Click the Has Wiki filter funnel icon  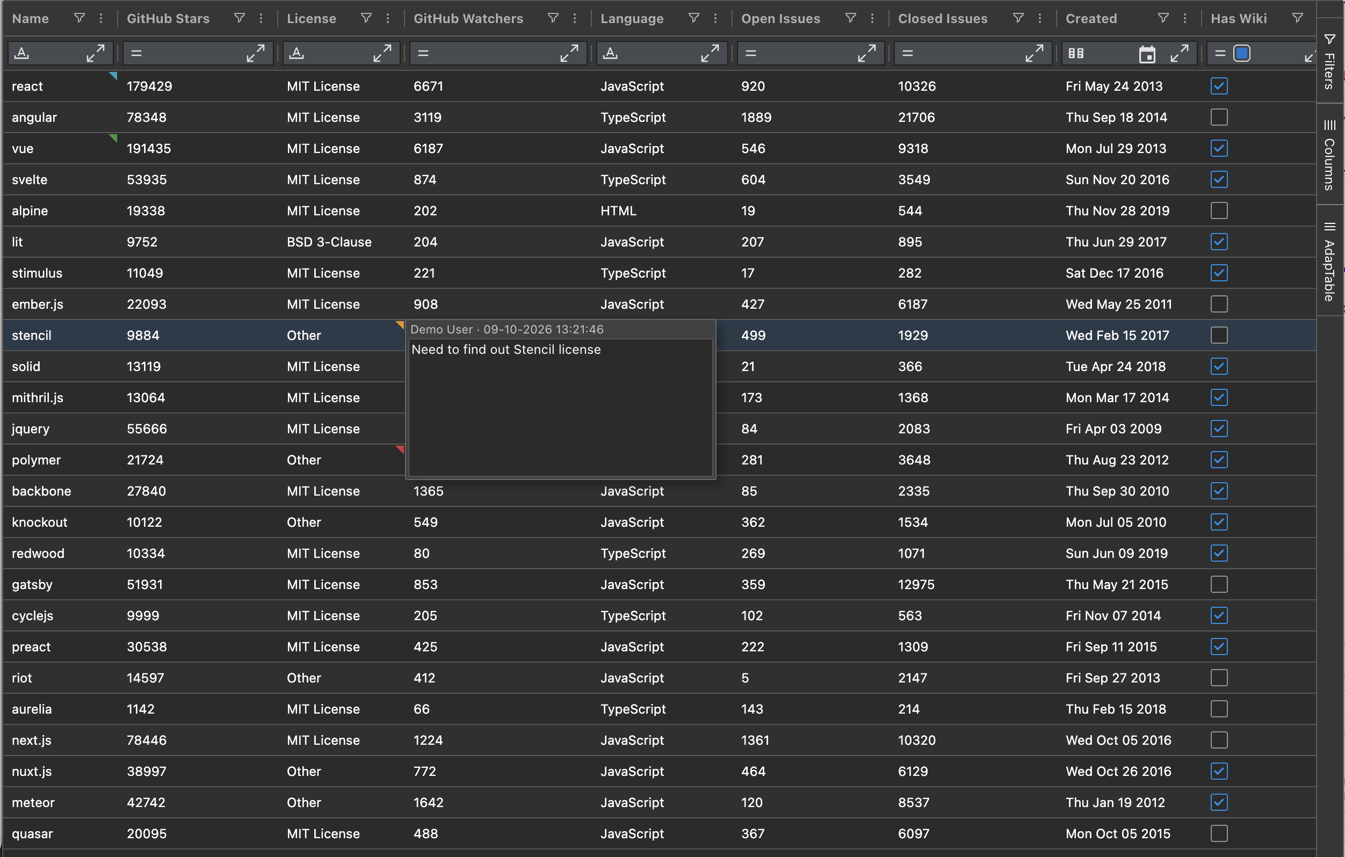(1298, 18)
